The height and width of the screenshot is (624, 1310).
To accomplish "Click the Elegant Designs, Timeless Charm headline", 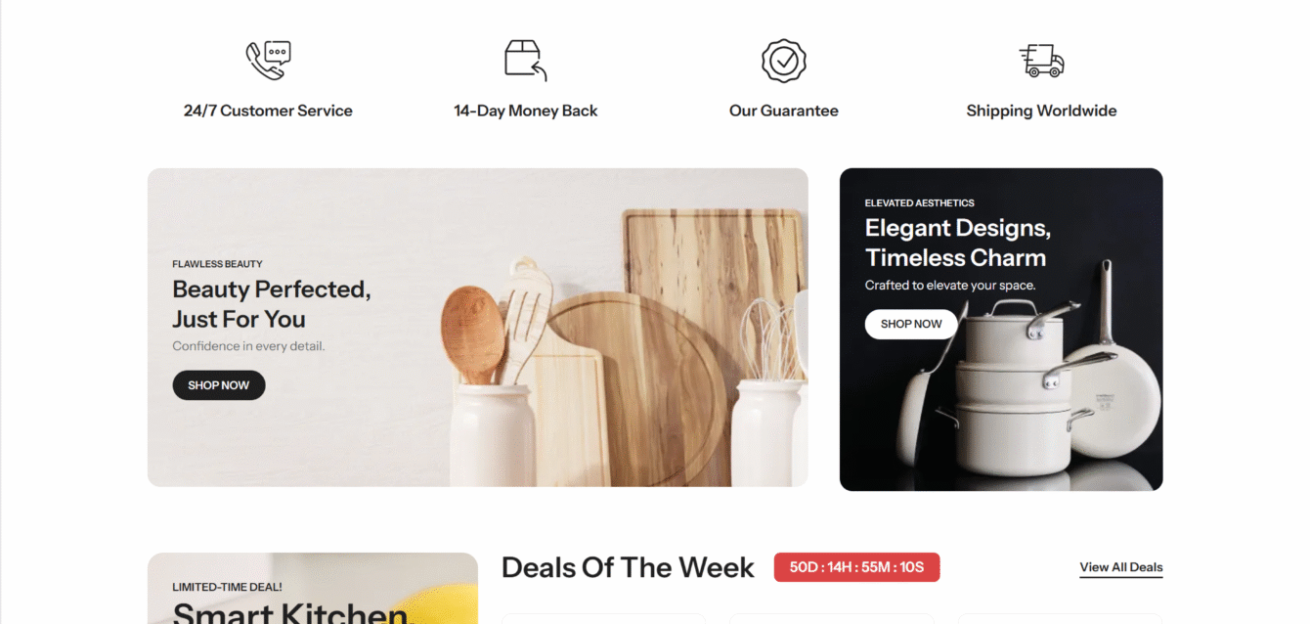I will click(957, 243).
